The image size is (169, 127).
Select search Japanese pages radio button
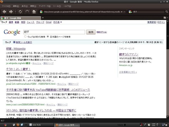coord(48,37)
